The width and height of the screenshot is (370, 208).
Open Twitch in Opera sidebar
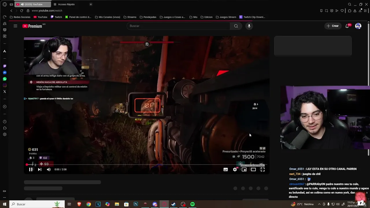pos(5,66)
